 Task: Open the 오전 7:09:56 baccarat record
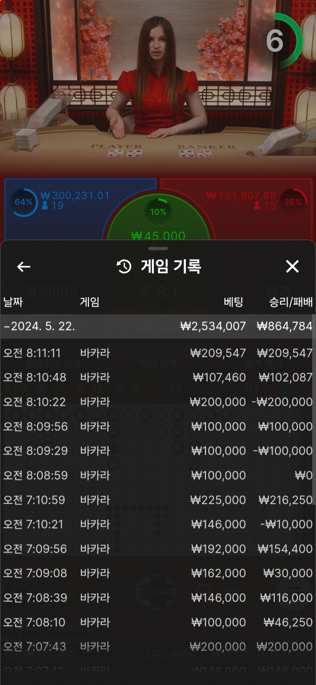coord(158,549)
